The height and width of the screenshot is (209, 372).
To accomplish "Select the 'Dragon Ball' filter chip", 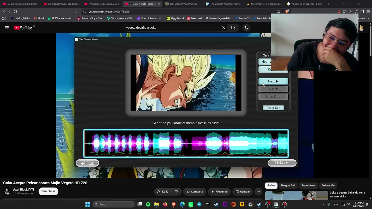I will click(288, 185).
